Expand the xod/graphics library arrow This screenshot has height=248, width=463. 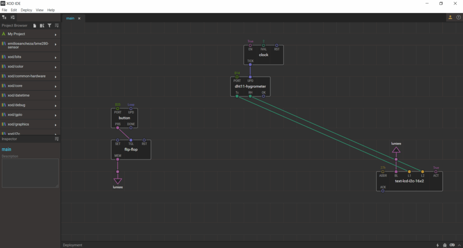point(56,125)
